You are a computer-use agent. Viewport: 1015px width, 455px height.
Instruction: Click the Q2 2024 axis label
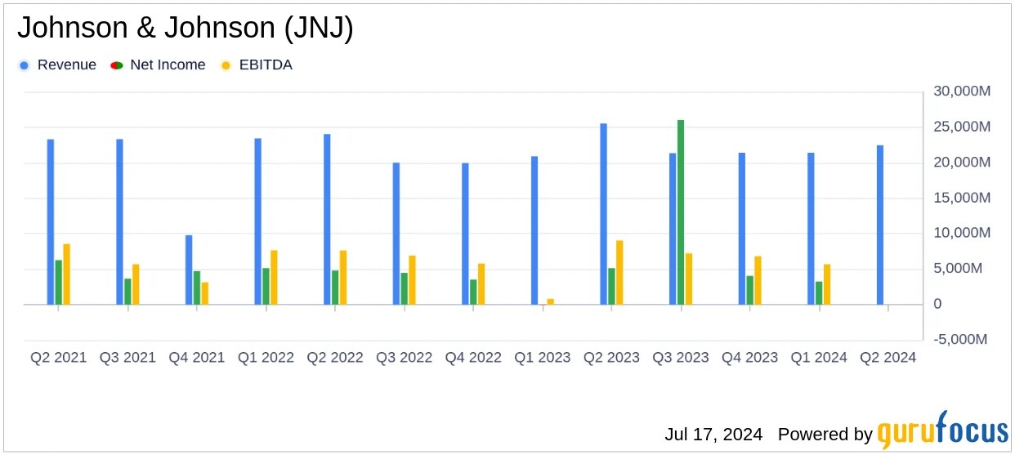pos(888,358)
